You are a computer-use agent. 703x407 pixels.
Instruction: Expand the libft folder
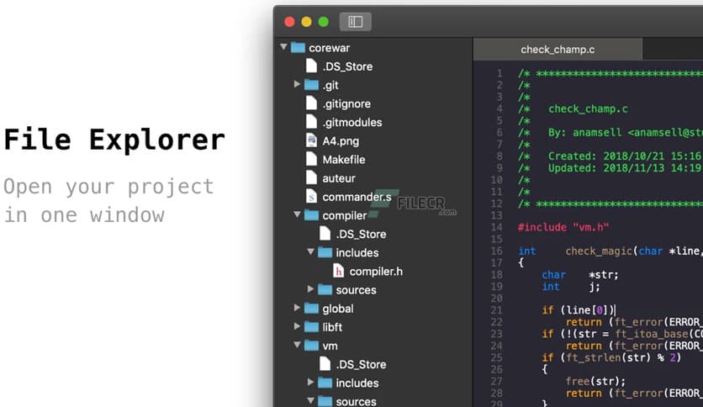tap(298, 327)
